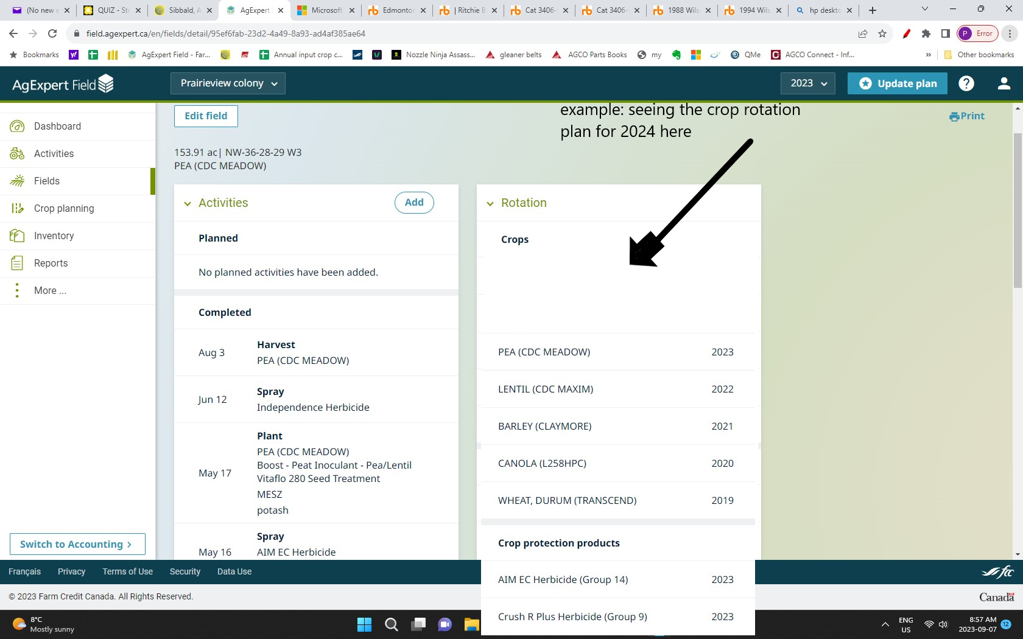Go to Crop planning in sidebar
This screenshot has height=639, width=1023.
(64, 208)
